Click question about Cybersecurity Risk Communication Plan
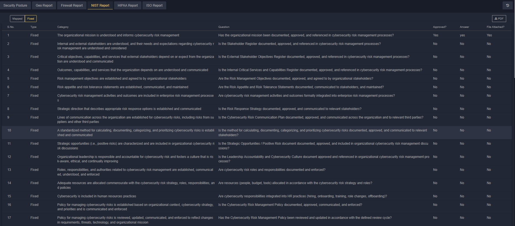Viewport: 515px width, 226px height. click(321, 117)
